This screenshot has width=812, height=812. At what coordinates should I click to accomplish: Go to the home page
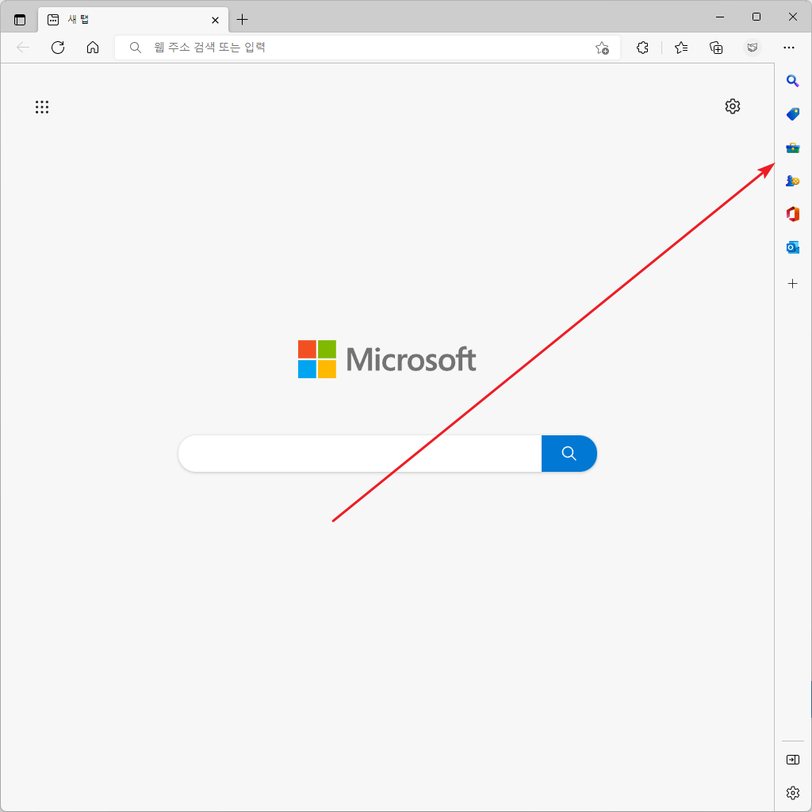click(93, 48)
